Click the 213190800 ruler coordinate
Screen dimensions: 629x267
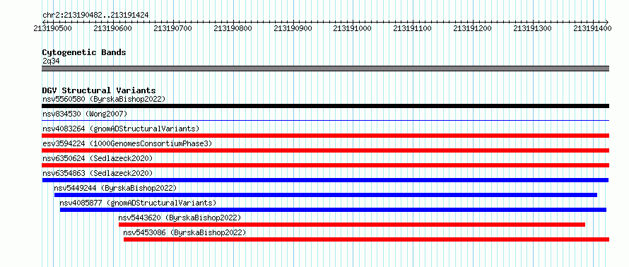[233, 28]
